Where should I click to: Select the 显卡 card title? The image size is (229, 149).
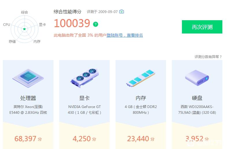point(84,98)
